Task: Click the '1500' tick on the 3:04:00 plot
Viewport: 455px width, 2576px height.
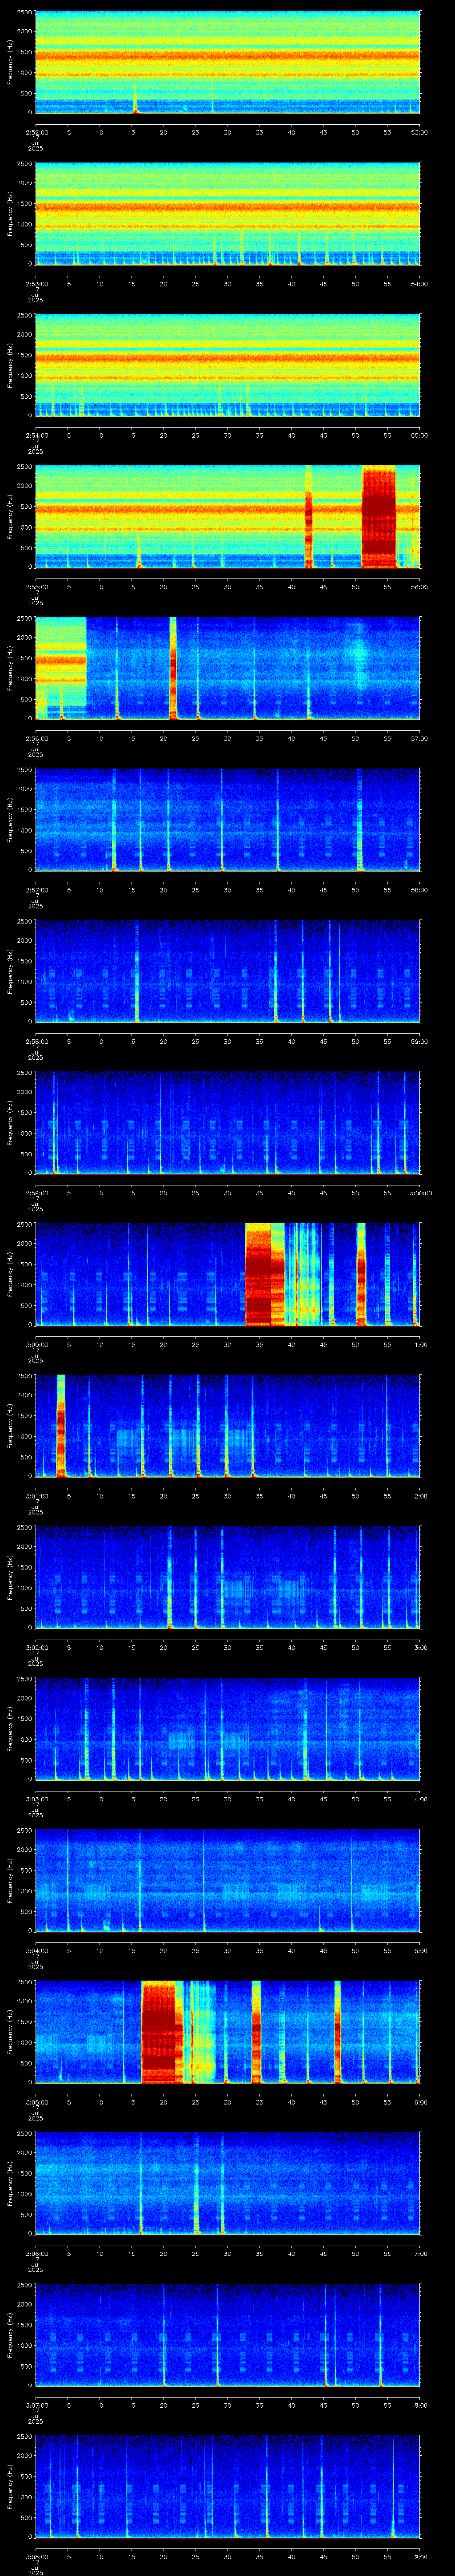Action: tap(24, 1870)
